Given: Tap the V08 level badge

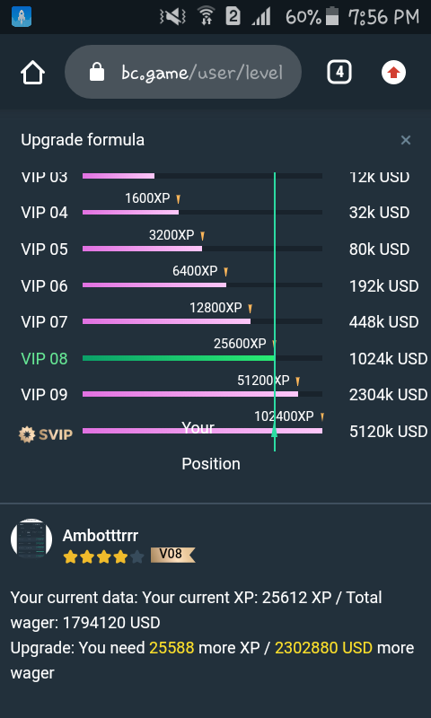Looking at the screenshot, I should (x=172, y=555).
